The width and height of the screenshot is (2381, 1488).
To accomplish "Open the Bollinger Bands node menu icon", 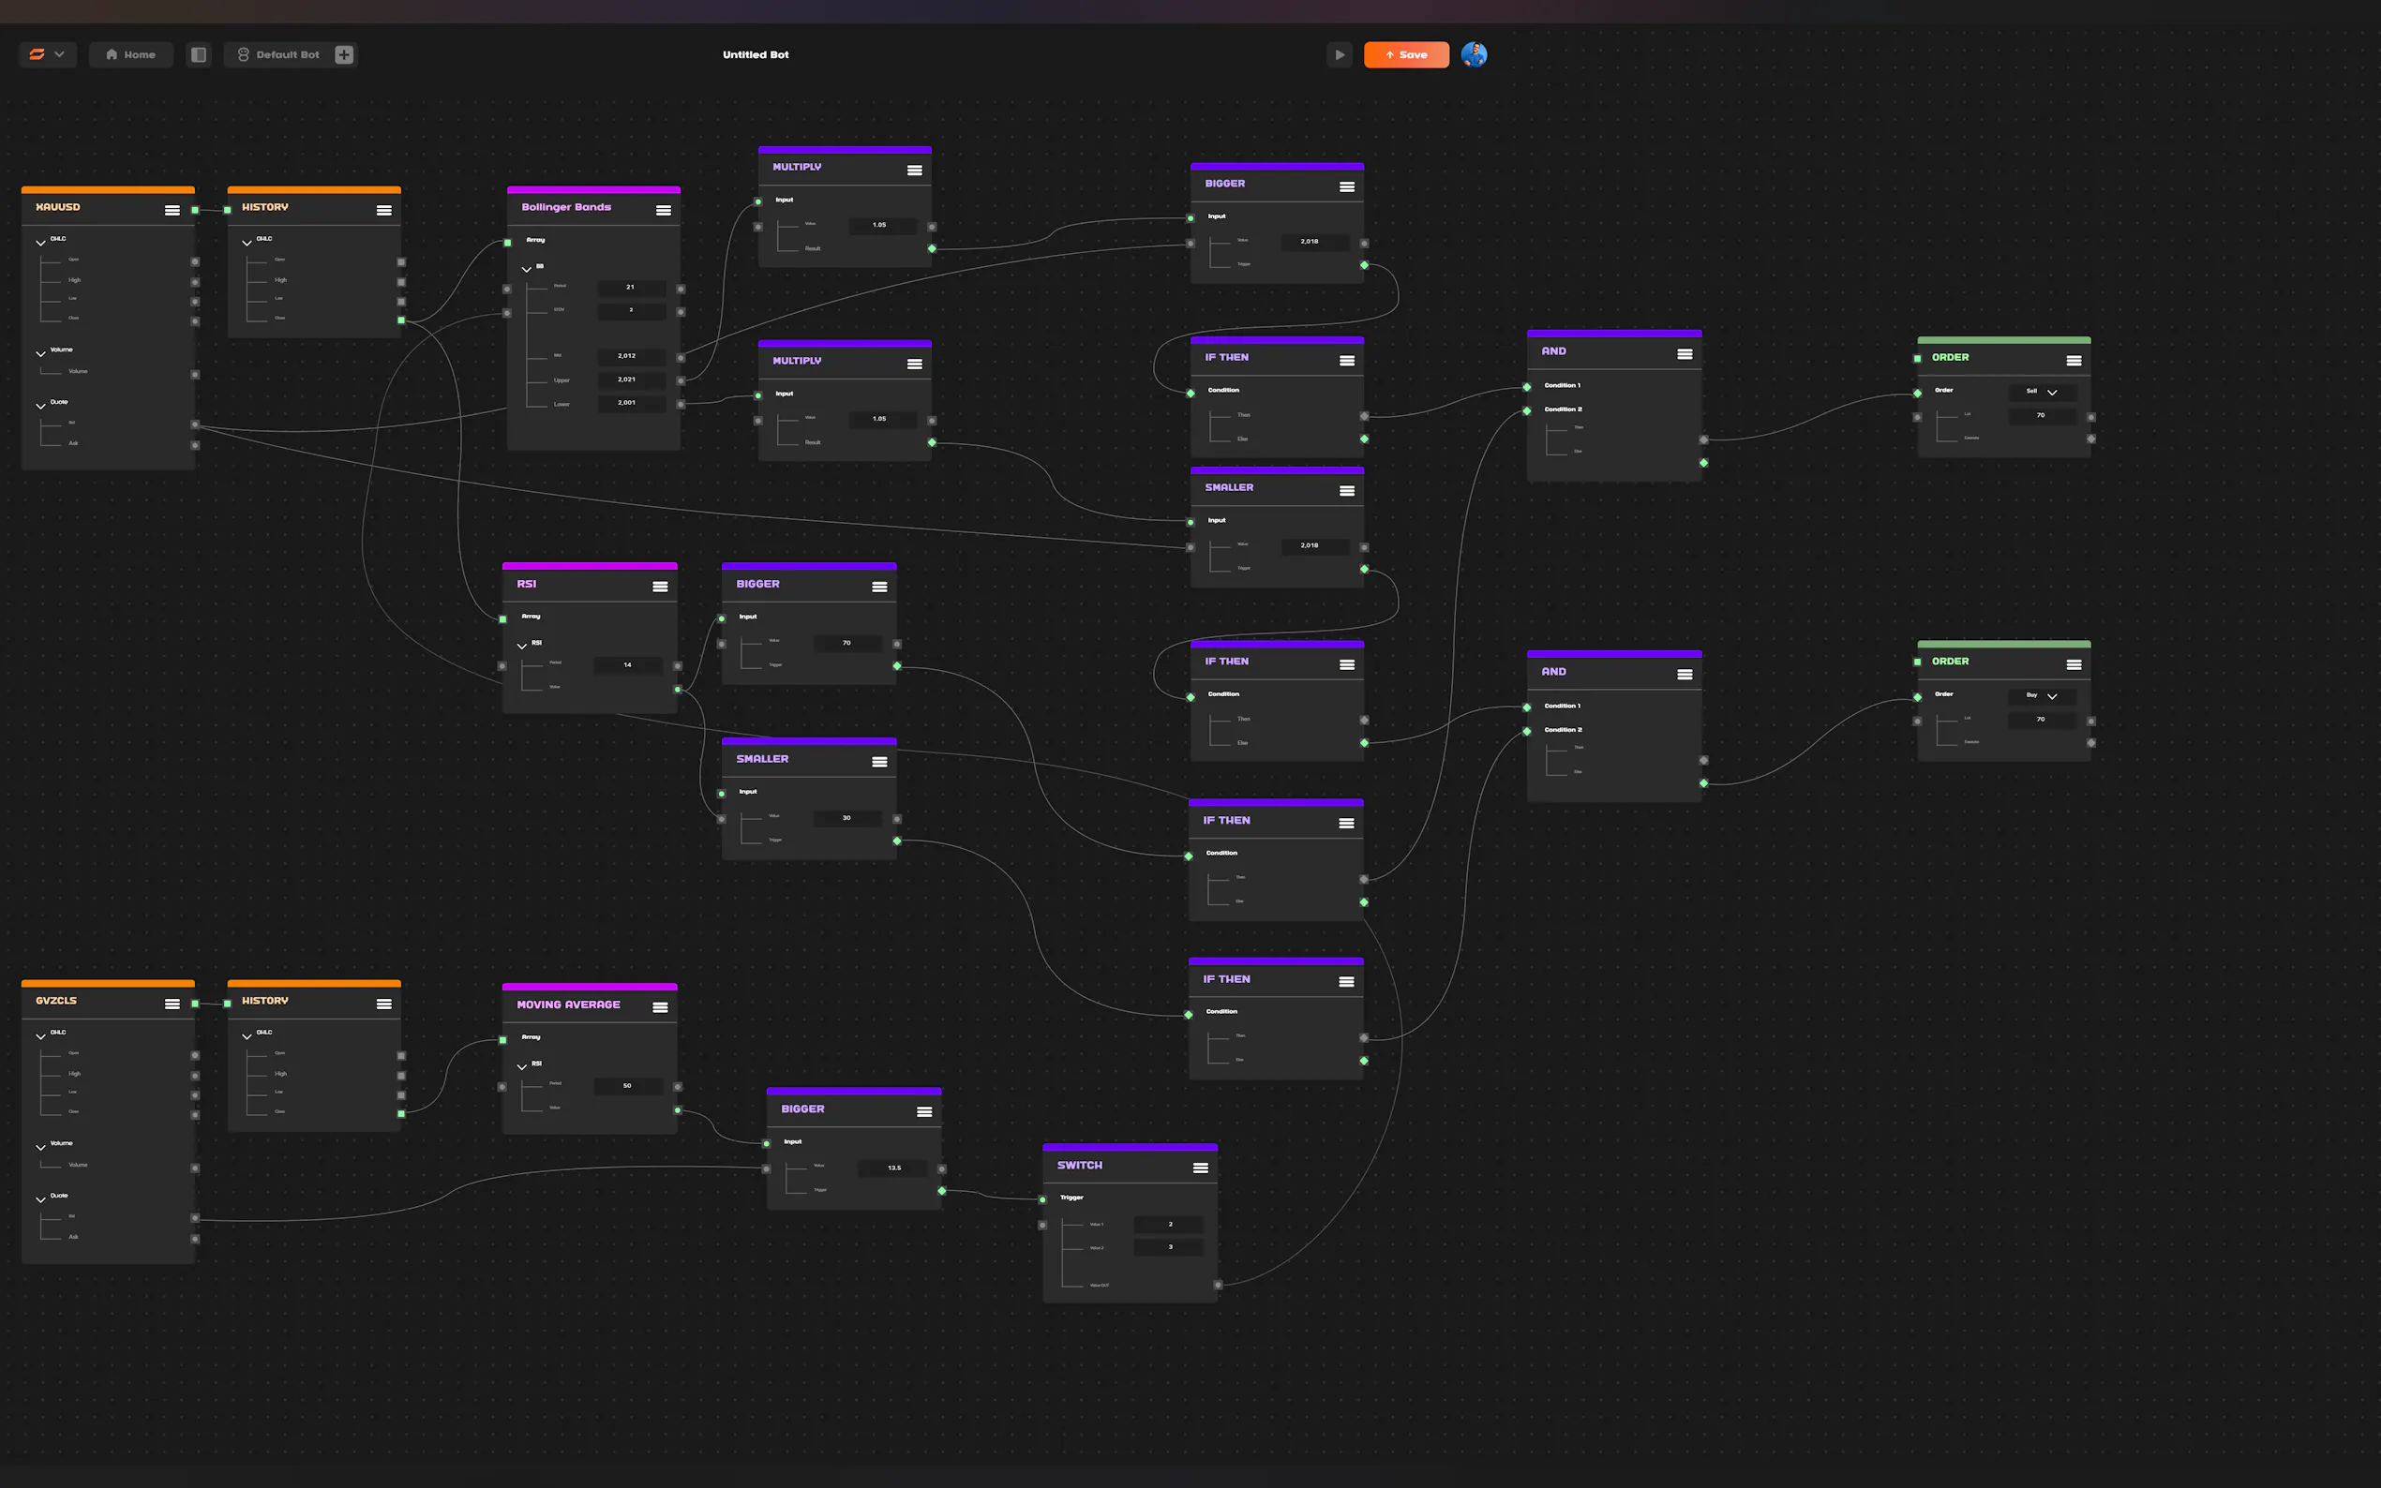I will [664, 210].
